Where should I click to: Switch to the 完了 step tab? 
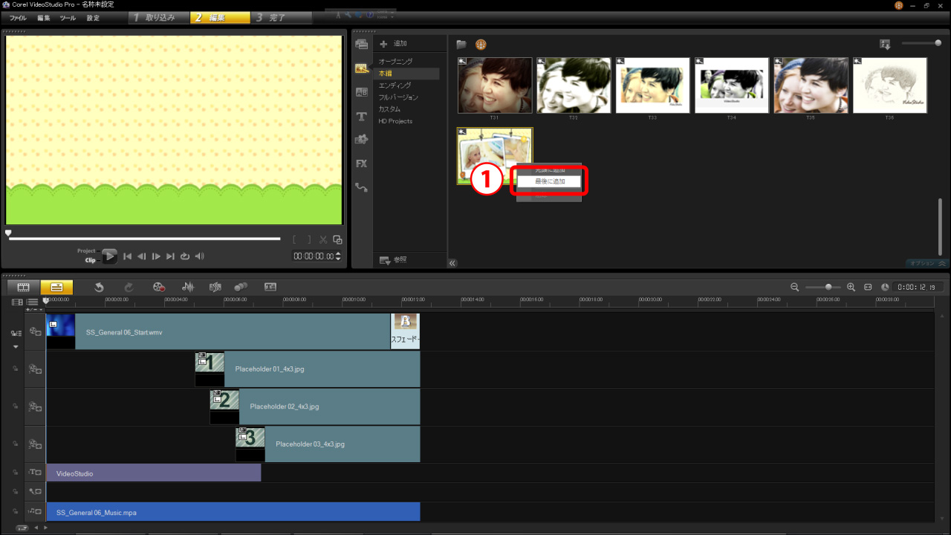tap(282, 18)
